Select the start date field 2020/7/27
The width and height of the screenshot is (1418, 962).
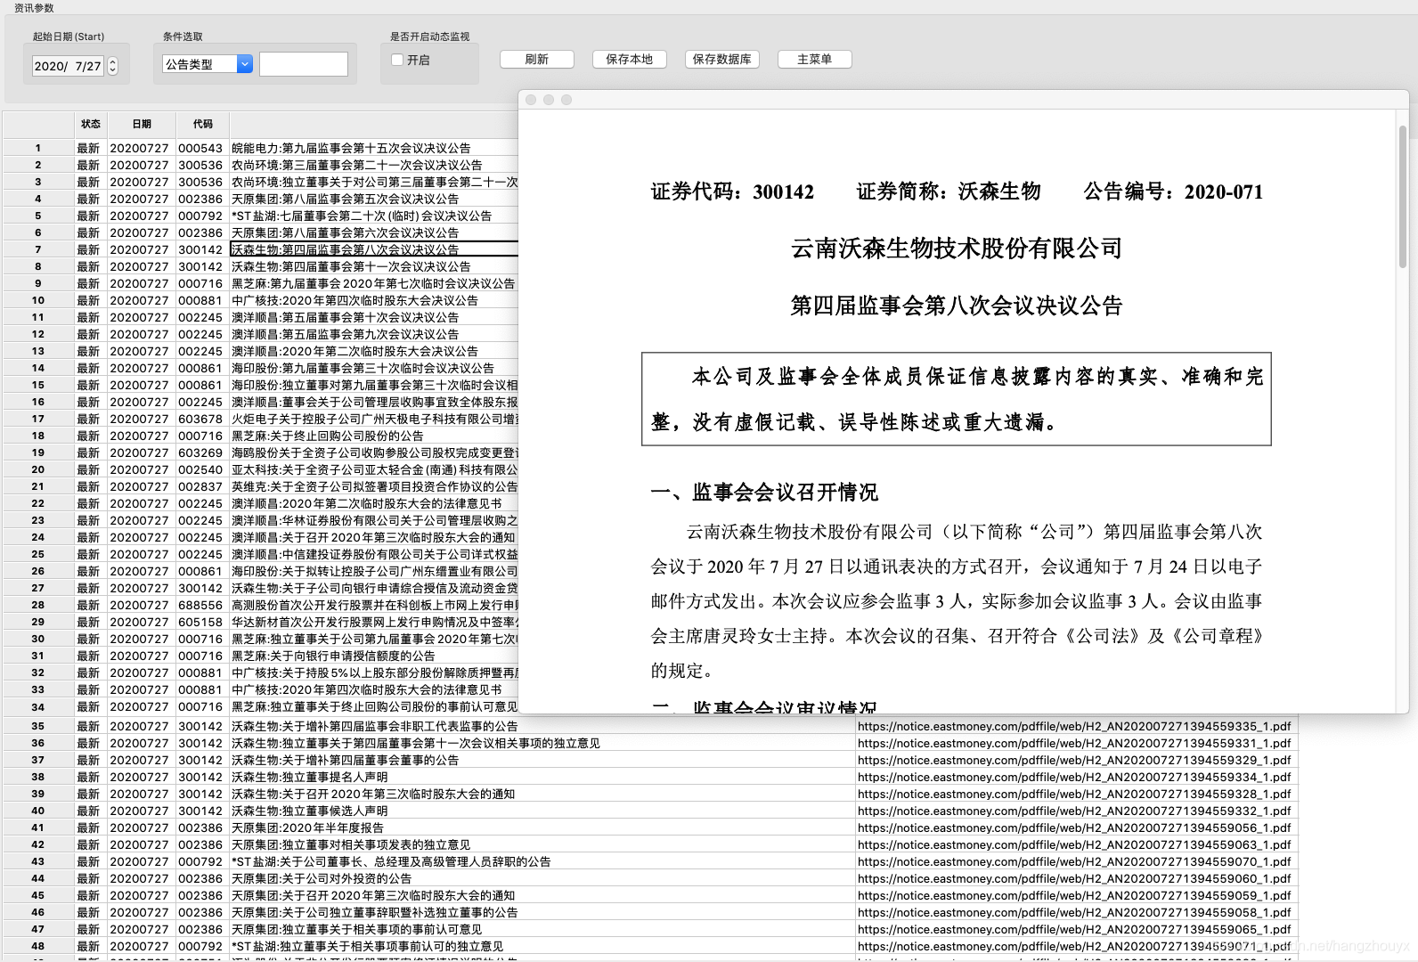(68, 66)
